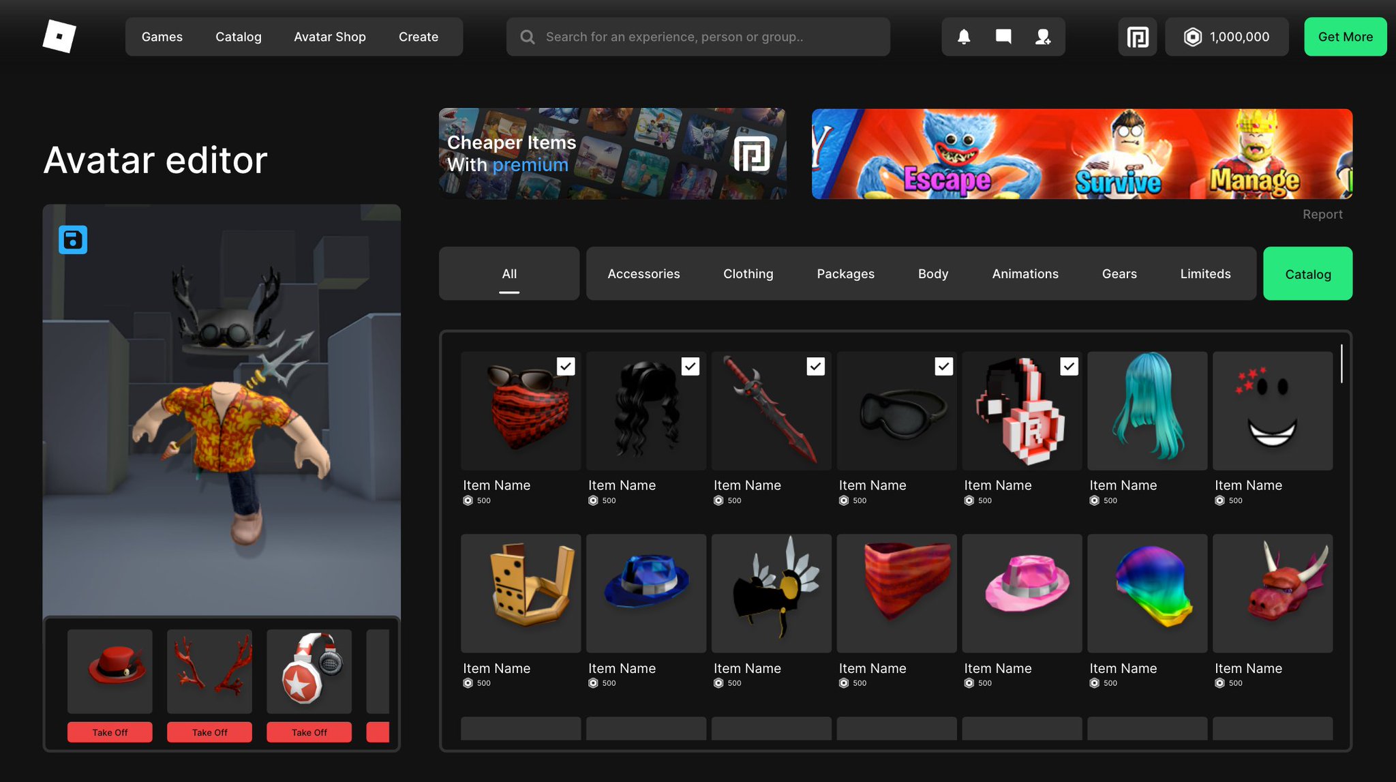Image resolution: width=1396 pixels, height=782 pixels.
Task: Focus the experience search field
Action: [698, 37]
